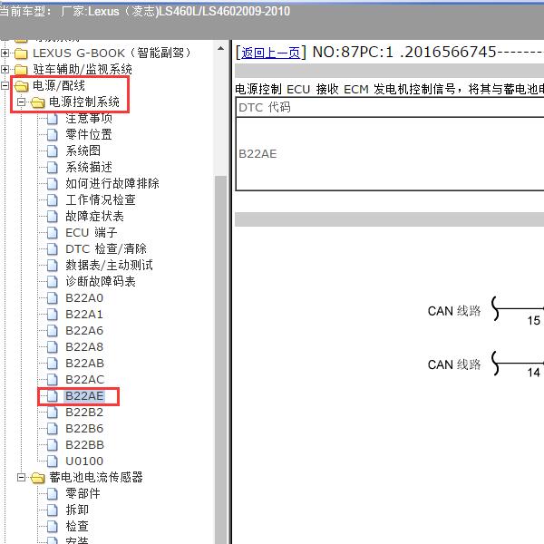Screen dimensions: 544x544
Task: Click the document icon beside U0100
Action: click(x=53, y=461)
